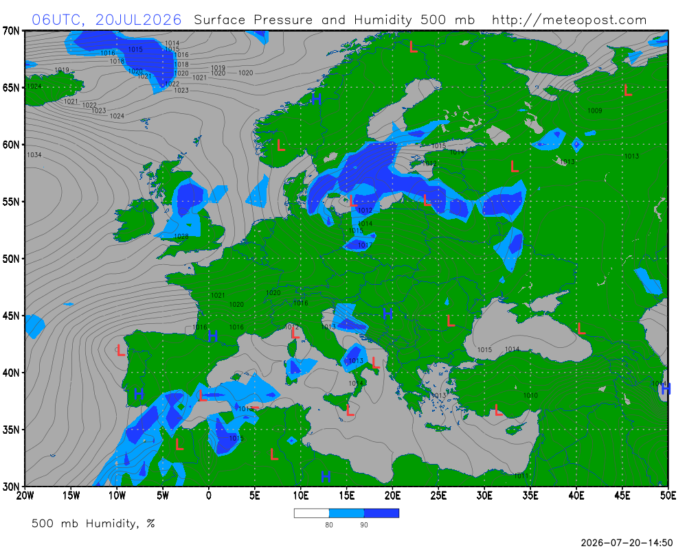This screenshot has width=687, height=549.
Task: Click the 15E longitude label
Action: 346,495
